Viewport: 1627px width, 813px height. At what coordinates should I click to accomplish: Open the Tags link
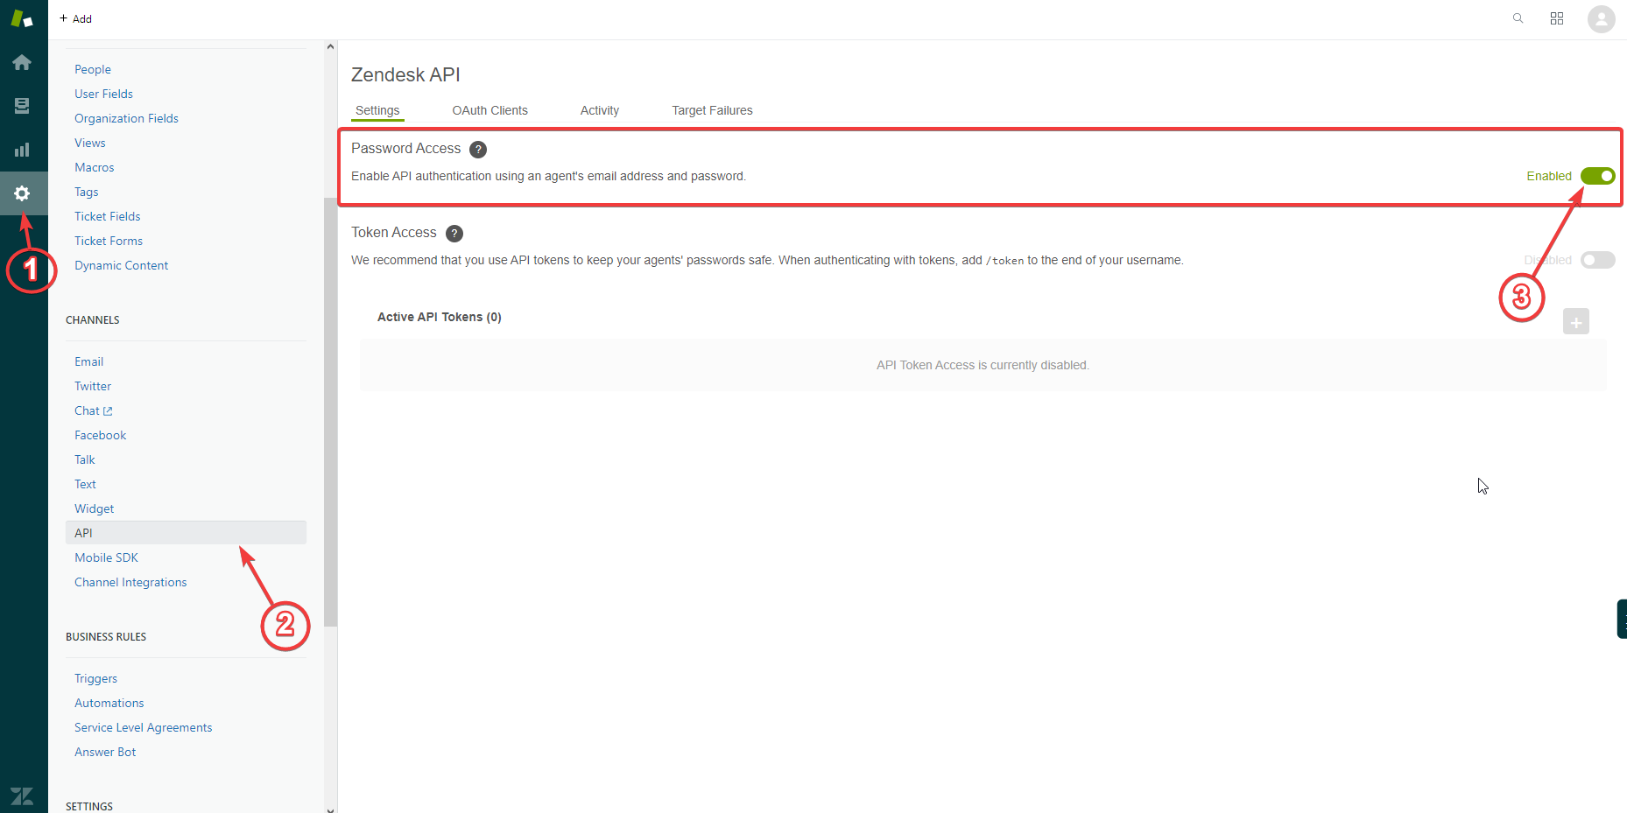click(87, 192)
